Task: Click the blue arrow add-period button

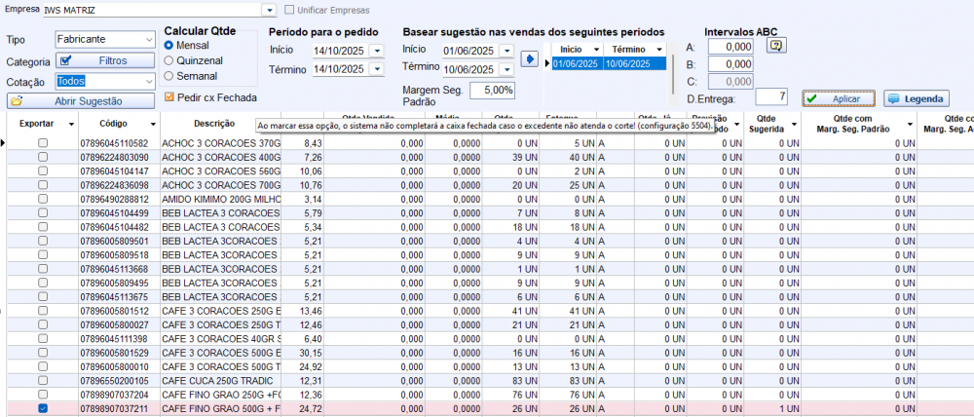Action: [530, 59]
